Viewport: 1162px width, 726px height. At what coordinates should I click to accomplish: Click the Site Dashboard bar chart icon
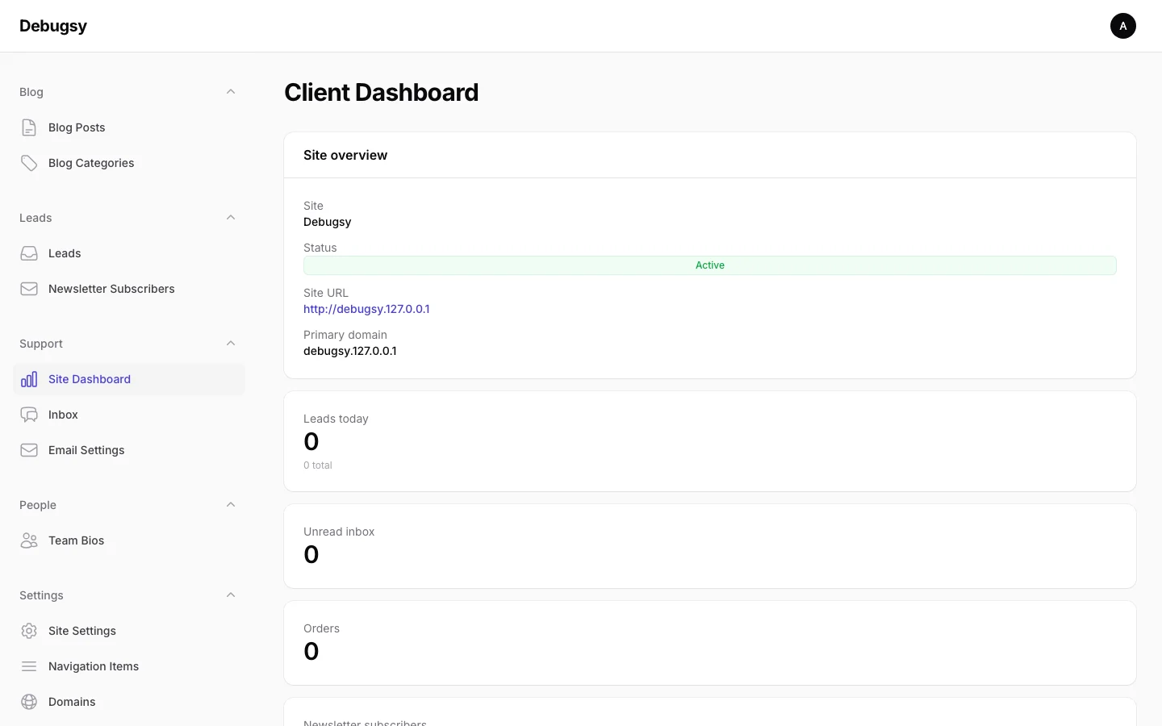point(29,379)
